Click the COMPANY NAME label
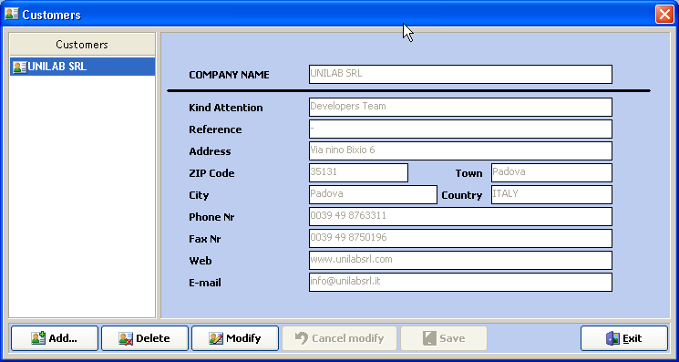This screenshot has width=679, height=362. (x=229, y=75)
